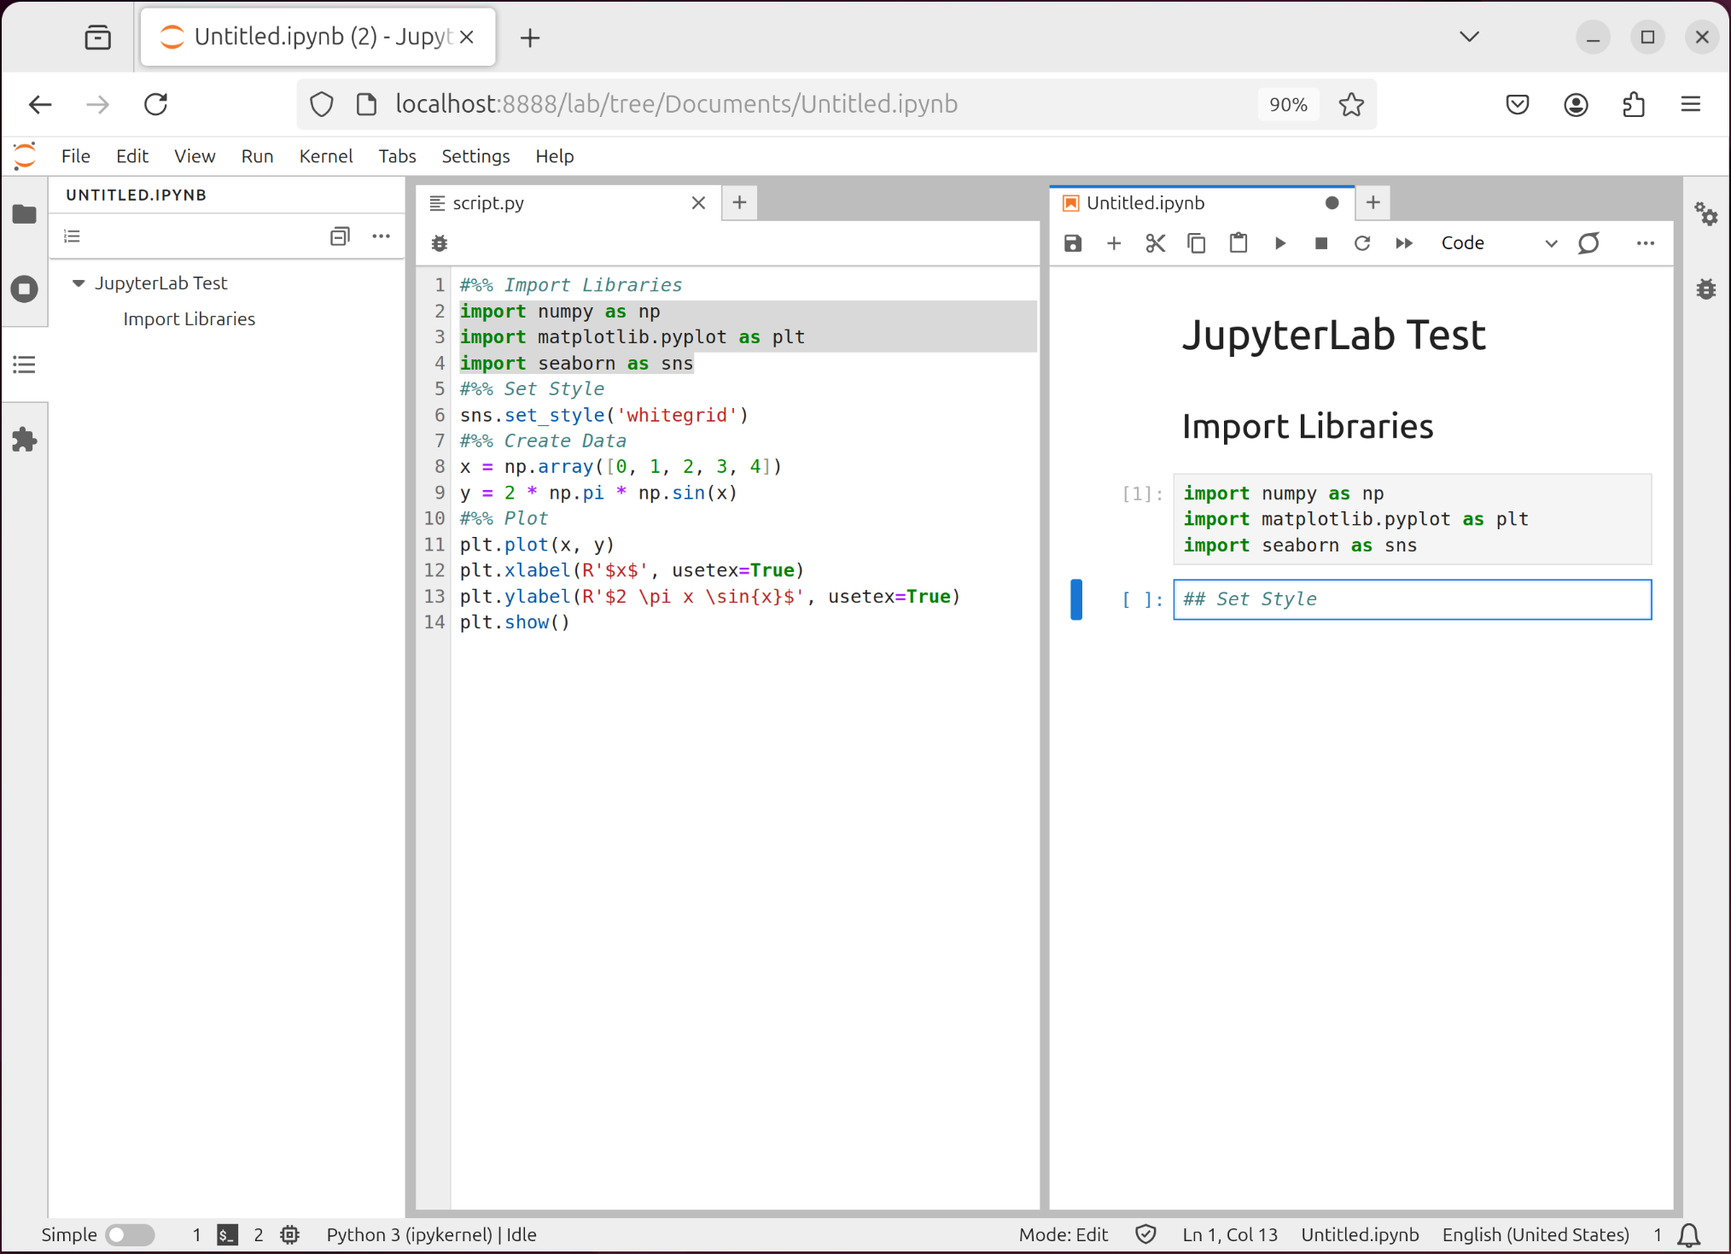This screenshot has width=1731, height=1254.
Task: Click the kernel status circle icon
Action: [x=1588, y=243]
